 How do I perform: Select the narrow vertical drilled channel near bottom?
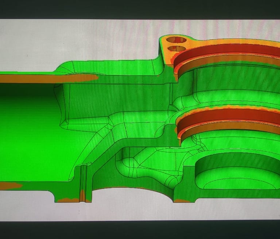tap(83, 184)
